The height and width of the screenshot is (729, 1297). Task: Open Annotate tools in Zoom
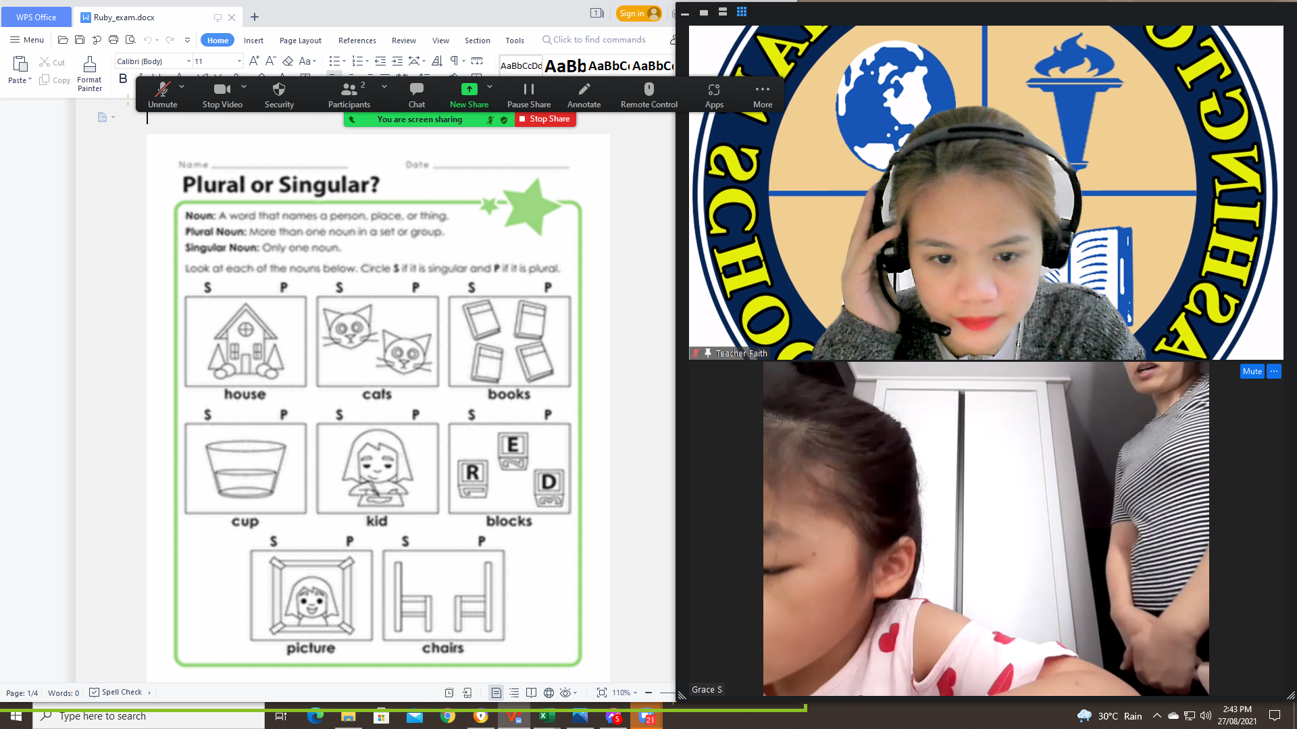[584, 95]
